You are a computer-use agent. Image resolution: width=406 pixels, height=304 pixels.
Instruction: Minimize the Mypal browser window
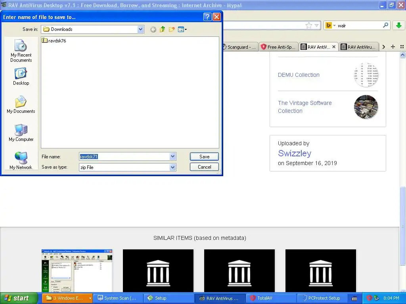click(x=383, y=5)
